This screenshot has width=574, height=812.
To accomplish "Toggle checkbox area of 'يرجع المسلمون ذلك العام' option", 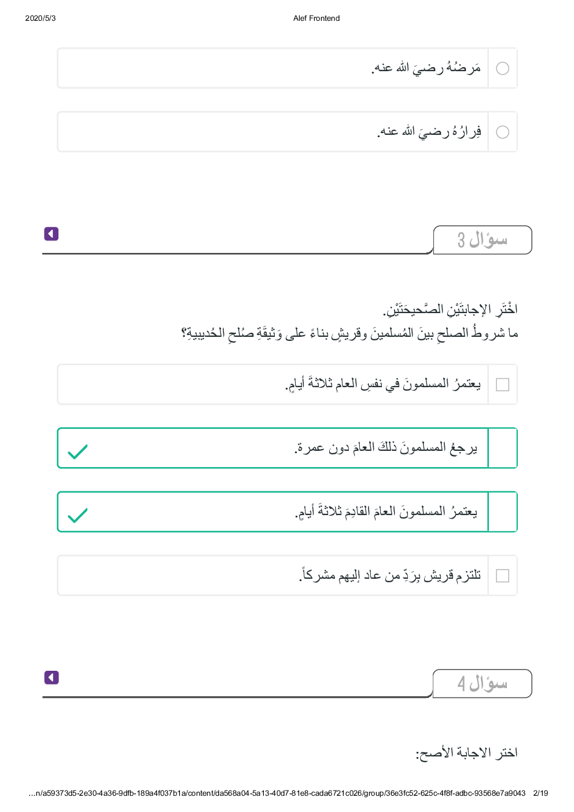I will 503,448.
